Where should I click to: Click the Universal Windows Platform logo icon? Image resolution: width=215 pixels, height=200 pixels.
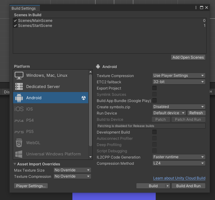click(19, 154)
